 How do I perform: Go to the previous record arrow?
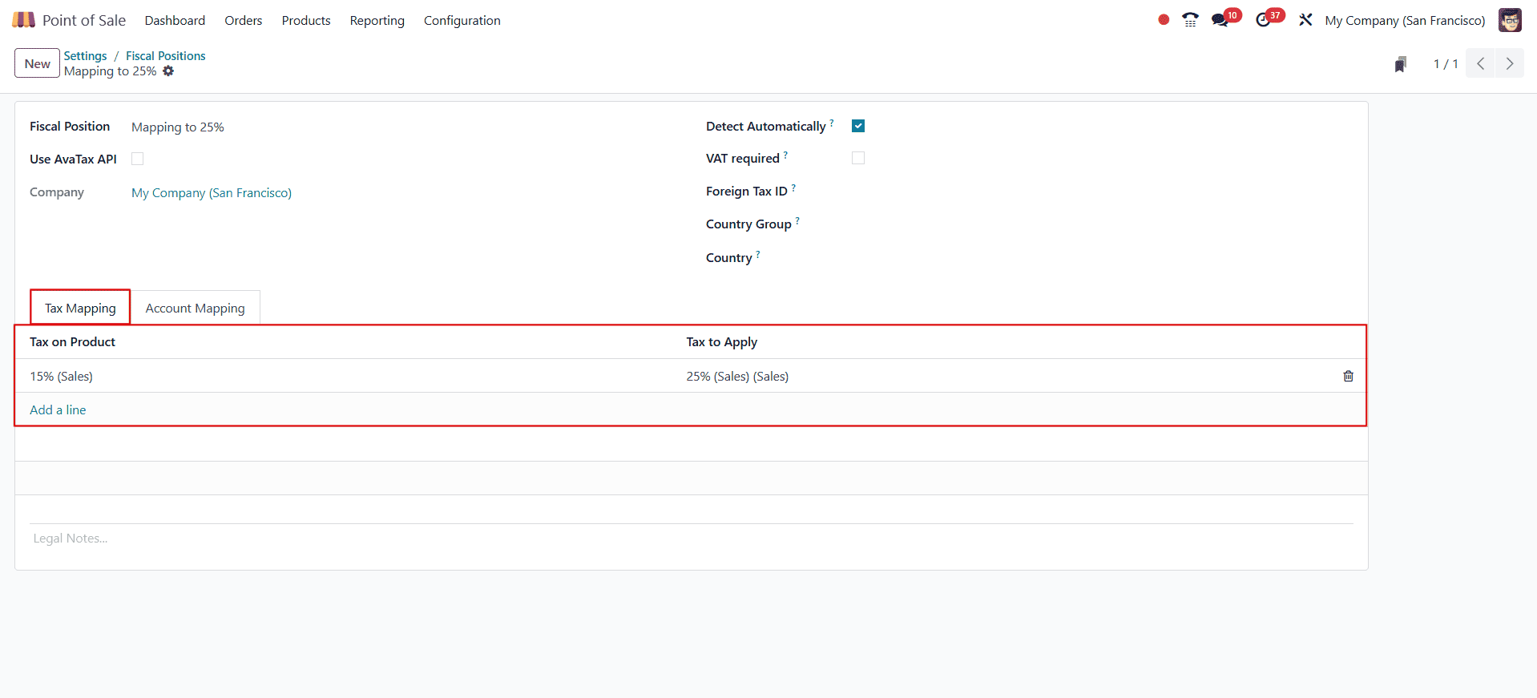click(1481, 63)
